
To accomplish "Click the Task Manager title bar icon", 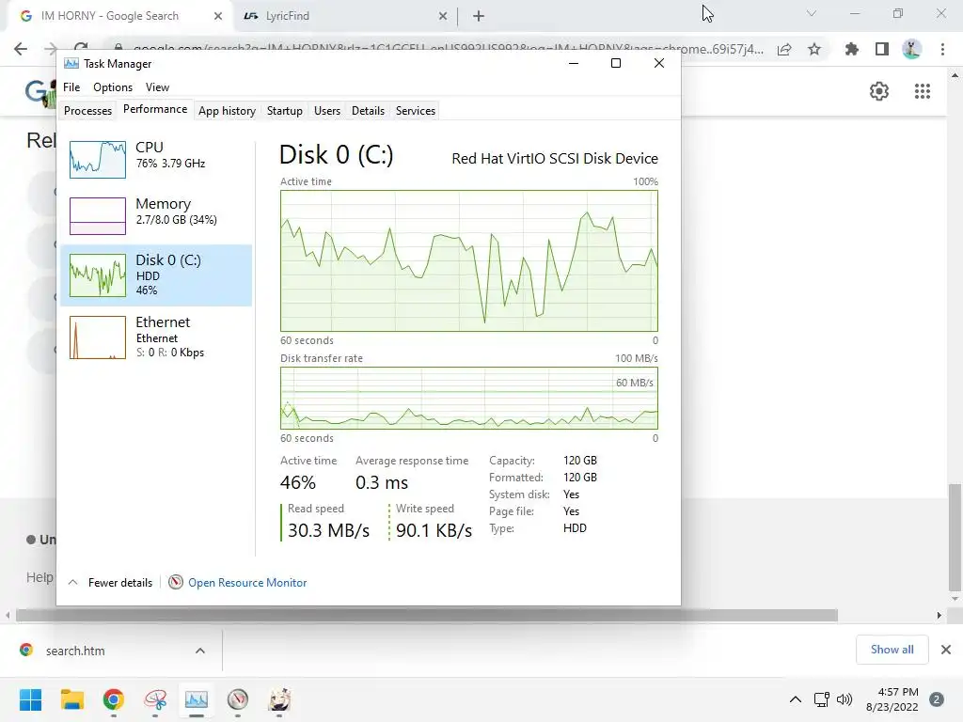I will coord(71,63).
